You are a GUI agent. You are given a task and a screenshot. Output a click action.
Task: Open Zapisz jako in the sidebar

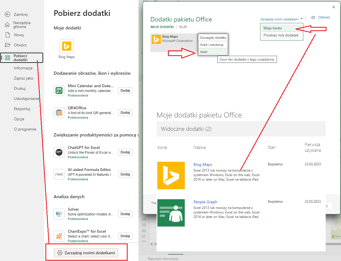point(24,78)
